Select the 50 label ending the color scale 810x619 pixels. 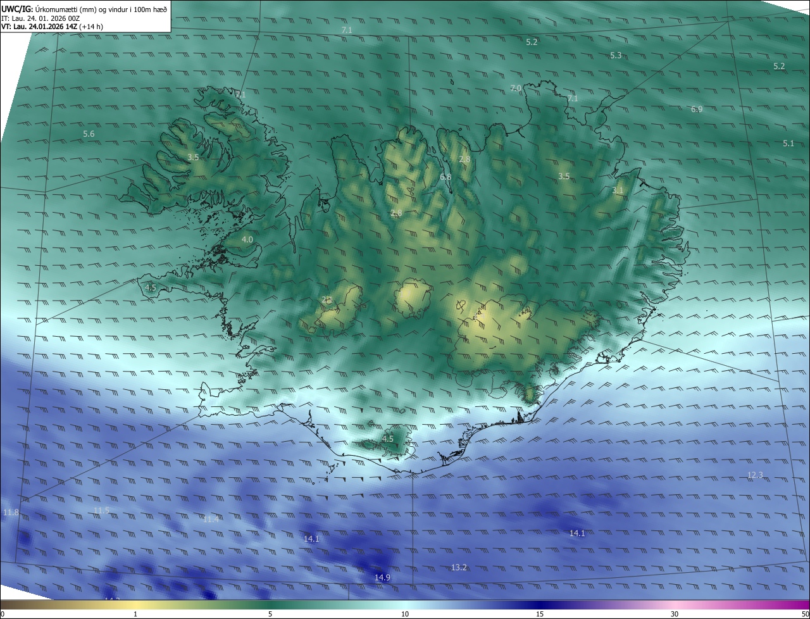pyautogui.click(x=805, y=615)
